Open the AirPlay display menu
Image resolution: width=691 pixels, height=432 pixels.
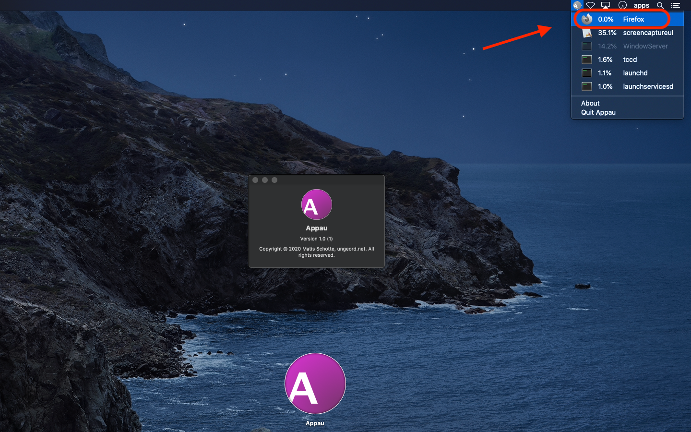[x=606, y=5]
